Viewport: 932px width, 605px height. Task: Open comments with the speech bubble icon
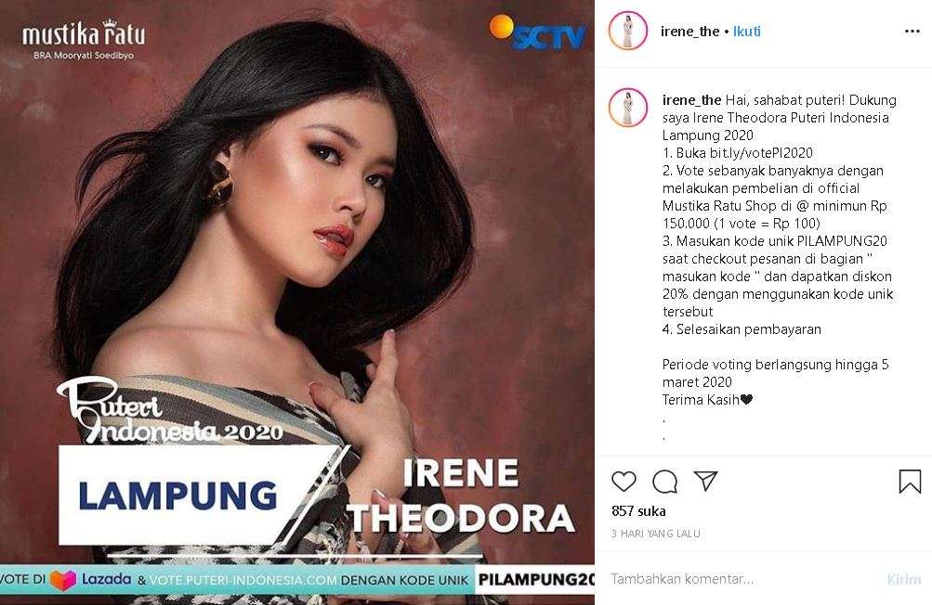[x=664, y=482]
